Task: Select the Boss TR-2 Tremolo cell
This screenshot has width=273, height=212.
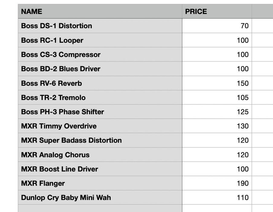Action: (x=100, y=98)
